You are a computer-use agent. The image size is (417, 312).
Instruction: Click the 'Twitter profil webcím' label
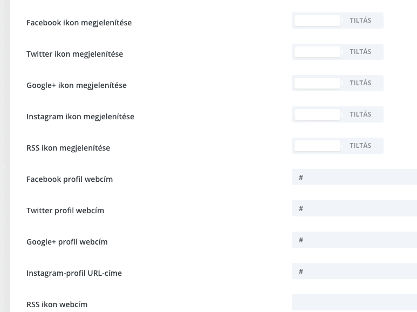pyautogui.click(x=65, y=211)
